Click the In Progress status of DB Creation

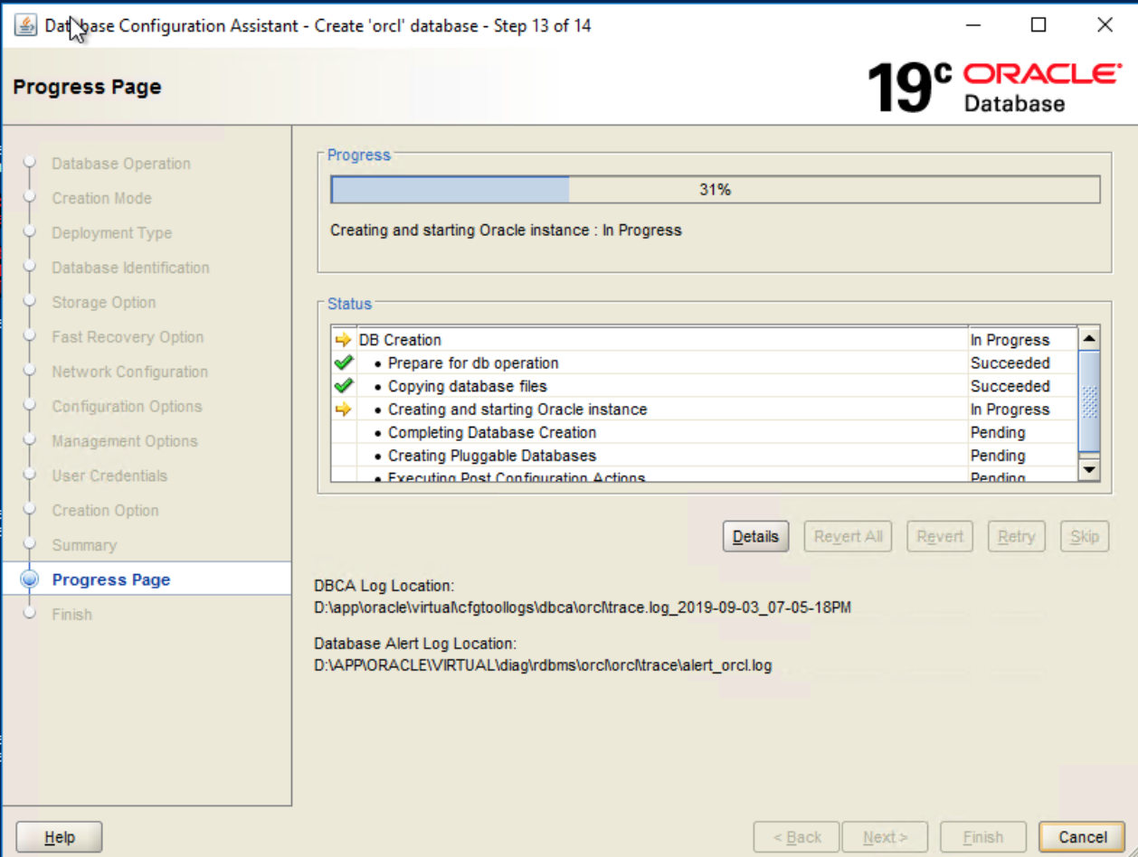click(x=1010, y=340)
